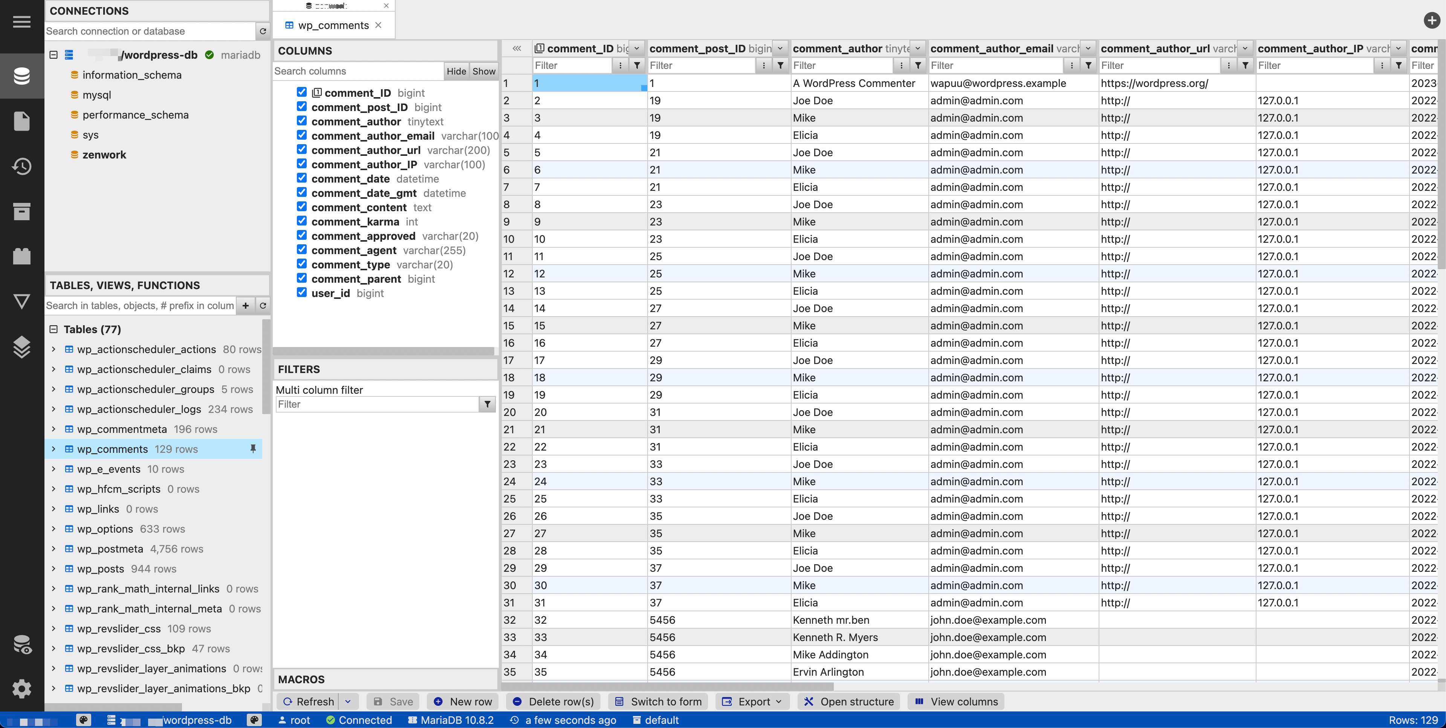This screenshot has width=1446, height=728.
Task: Open the query history sidebar icon
Action: [22, 166]
